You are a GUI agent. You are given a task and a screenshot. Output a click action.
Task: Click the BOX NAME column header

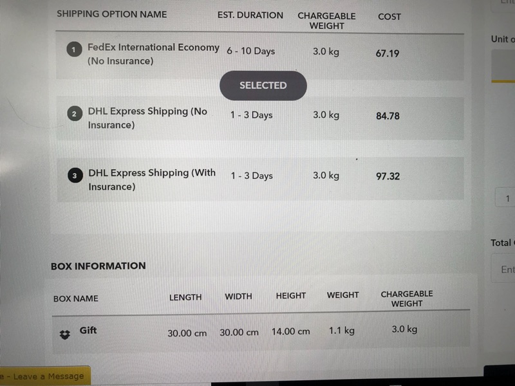tap(76, 299)
